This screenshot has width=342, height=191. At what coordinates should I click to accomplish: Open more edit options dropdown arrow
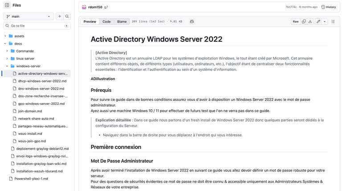click(325, 21)
